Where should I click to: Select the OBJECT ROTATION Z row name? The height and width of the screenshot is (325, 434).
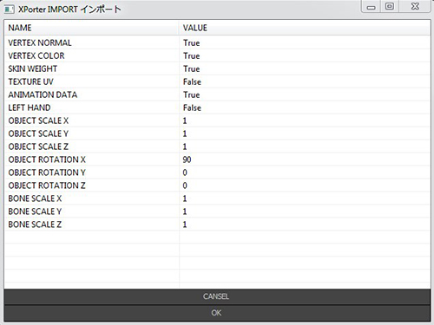tap(47, 185)
